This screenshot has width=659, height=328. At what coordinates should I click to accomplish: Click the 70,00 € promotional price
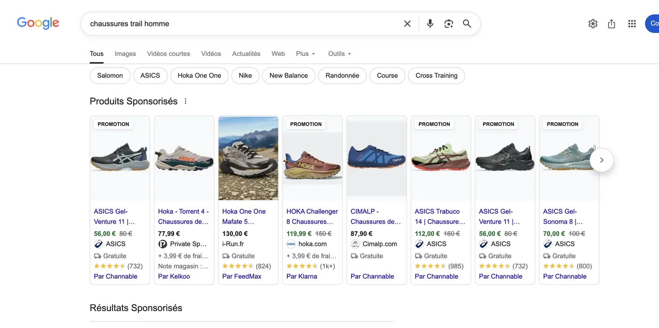(554, 234)
